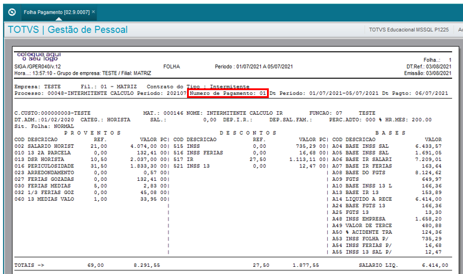The height and width of the screenshot is (274, 463).
Task: Click the 517 IR discount row
Action: pos(250,159)
